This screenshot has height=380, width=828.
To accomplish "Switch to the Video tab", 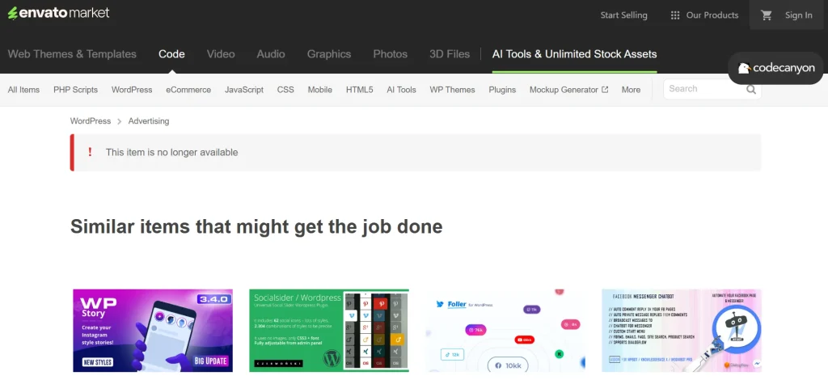I will (x=221, y=54).
